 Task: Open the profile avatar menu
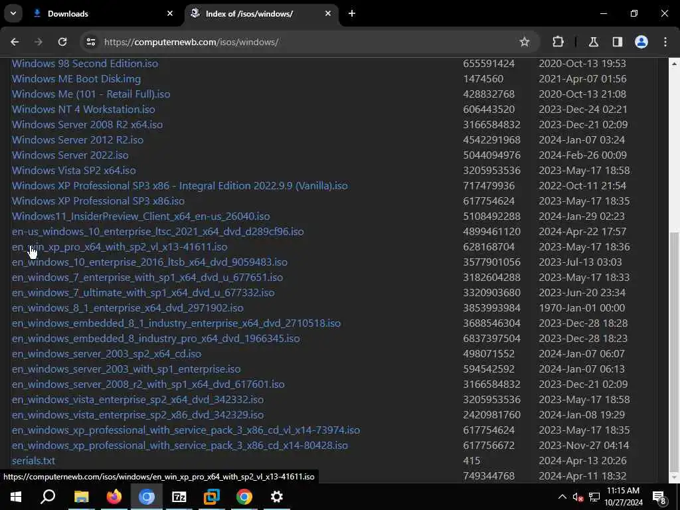tap(641, 42)
